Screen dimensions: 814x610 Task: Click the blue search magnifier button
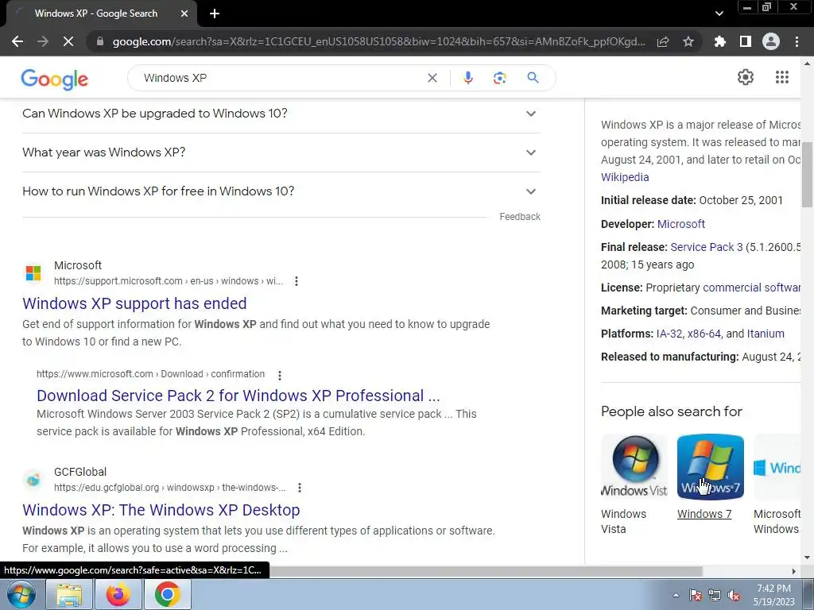click(x=533, y=78)
